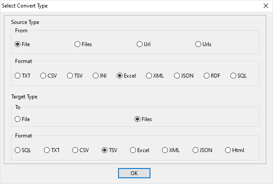273x184 pixels.
Task: Pick TXT as source format
Action: (x=18, y=76)
